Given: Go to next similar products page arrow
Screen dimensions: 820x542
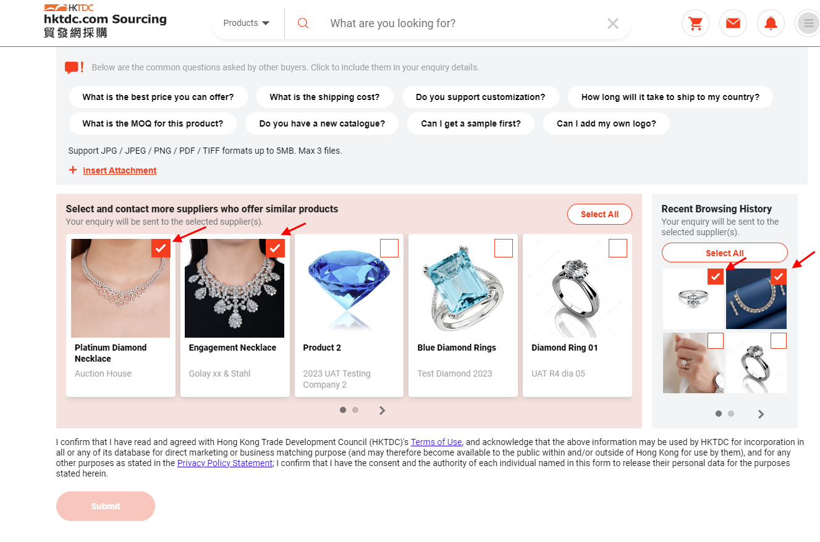Looking at the screenshot, I should (x=383, y=410).
